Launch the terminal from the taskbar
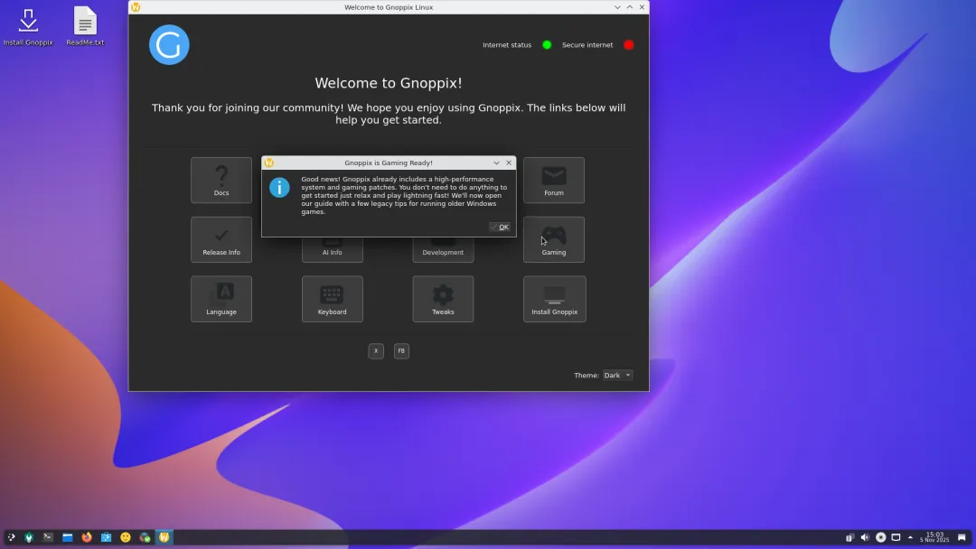 coord(48,537)
